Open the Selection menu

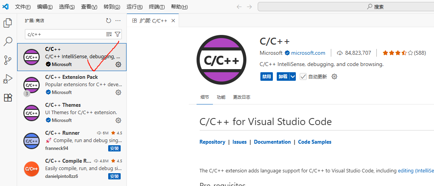[67, 7]
